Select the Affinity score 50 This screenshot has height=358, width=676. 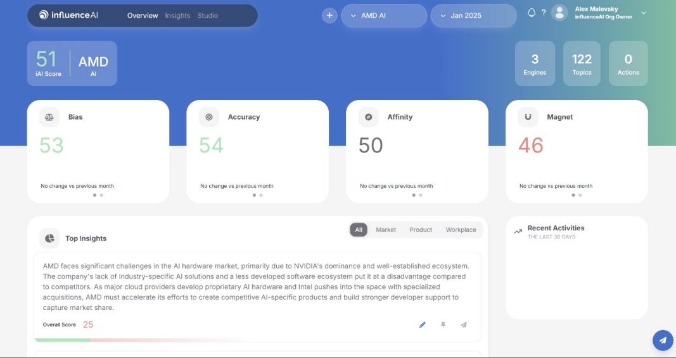[x=371, y=145]
